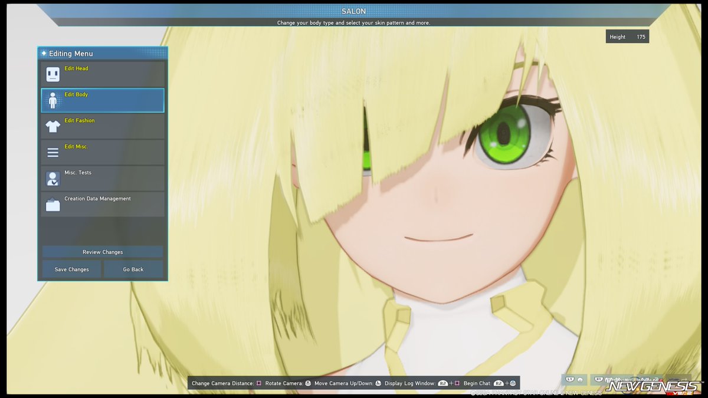708x398 pixels.
Task: Click the Edit Misc. list icon
Action: point(53,152)
